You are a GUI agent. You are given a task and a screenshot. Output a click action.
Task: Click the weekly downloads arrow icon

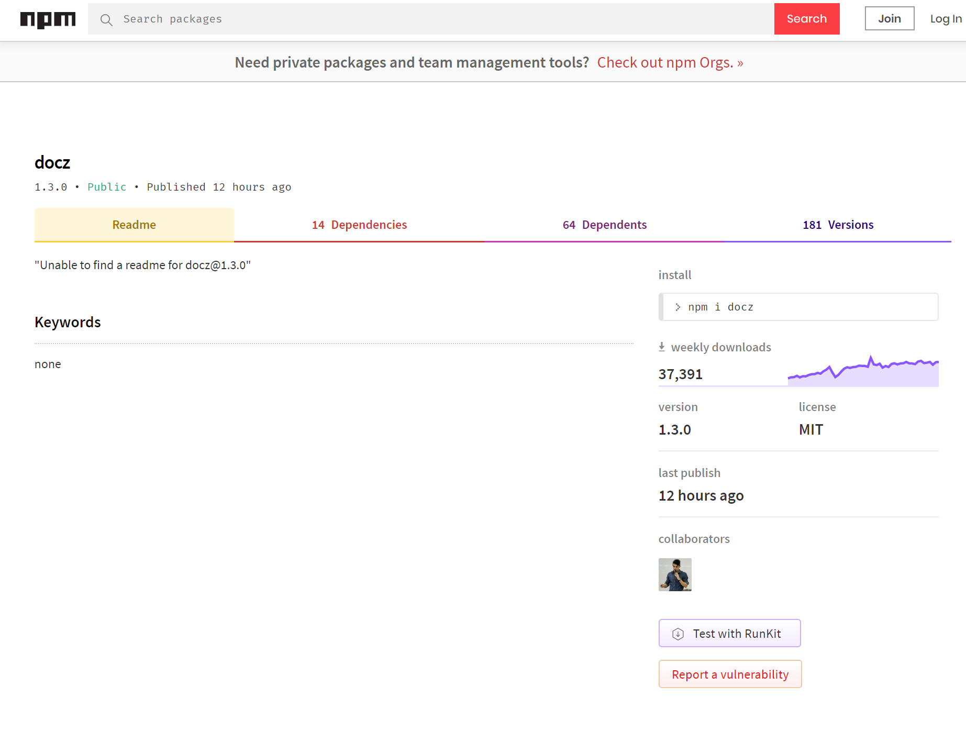point(662,347)
